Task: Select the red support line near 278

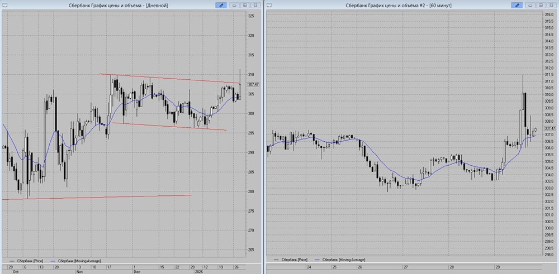Action: pos(97,197)
